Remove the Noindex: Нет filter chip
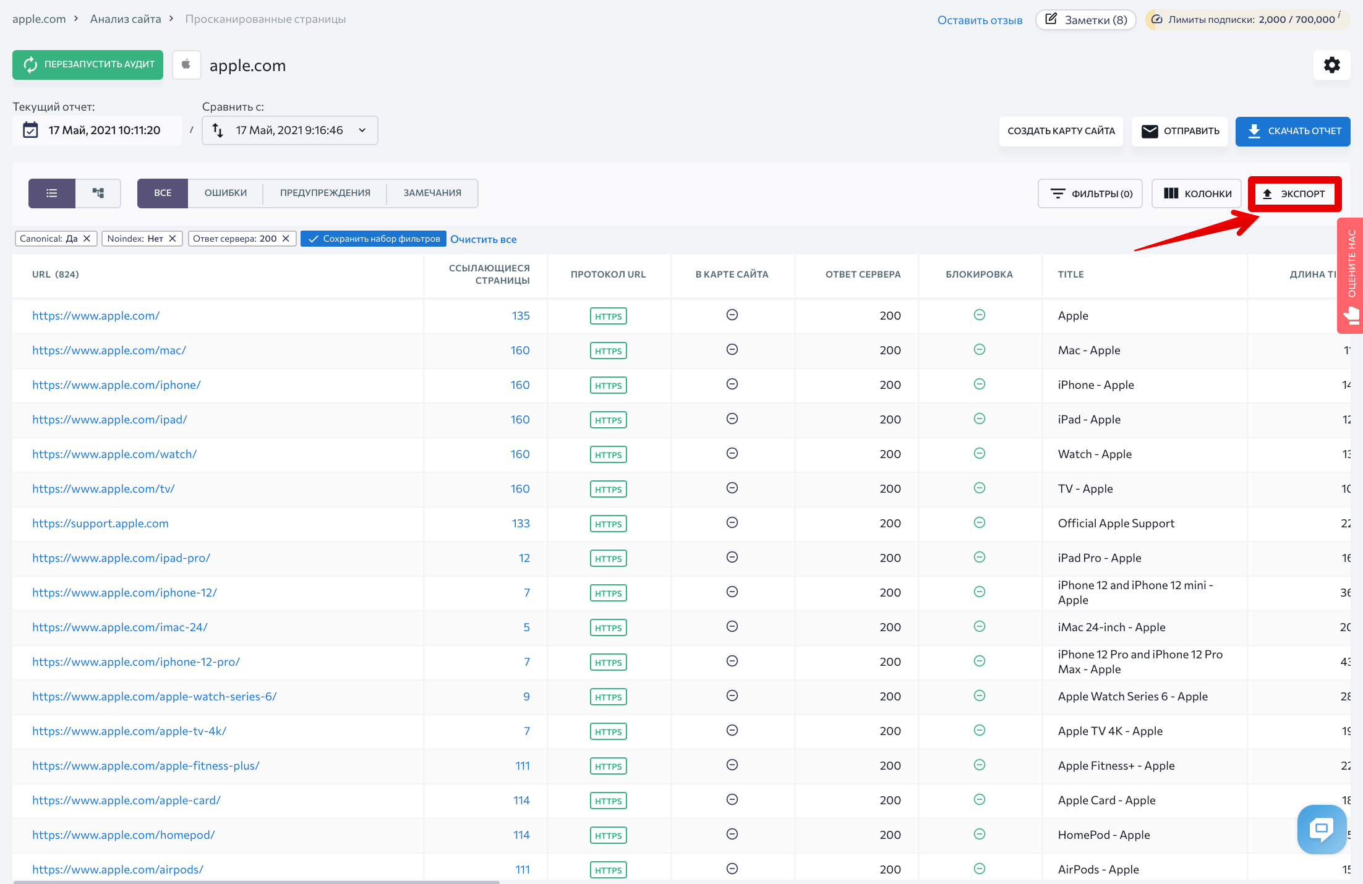This screenshot has height=884, width=1363. click(172, 239)
